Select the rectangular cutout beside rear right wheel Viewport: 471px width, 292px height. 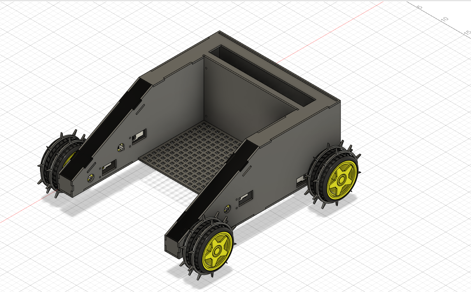[x=301, y=180]
